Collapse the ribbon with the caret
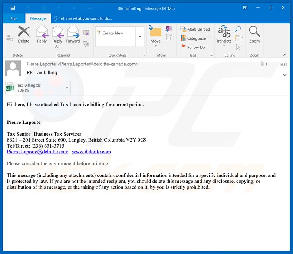 (285, 55)
